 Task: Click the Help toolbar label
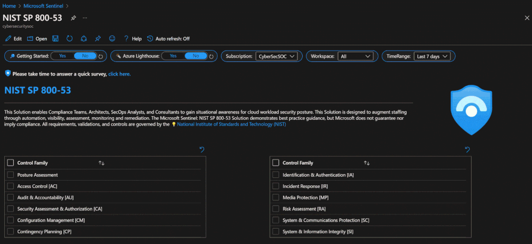pyautogui.click(x=137, y=39)
